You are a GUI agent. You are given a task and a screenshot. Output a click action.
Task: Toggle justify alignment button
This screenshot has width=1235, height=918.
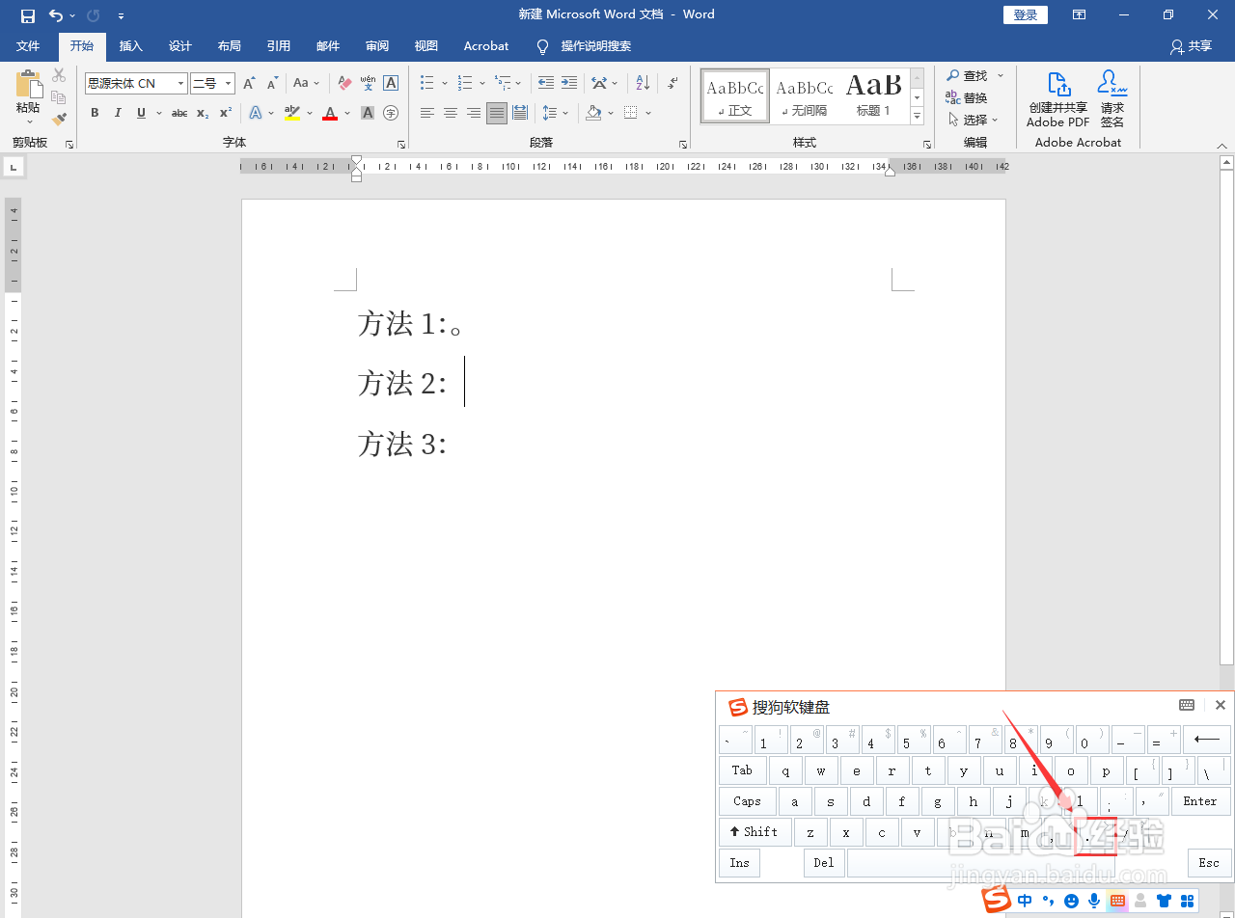pos(497,113)
